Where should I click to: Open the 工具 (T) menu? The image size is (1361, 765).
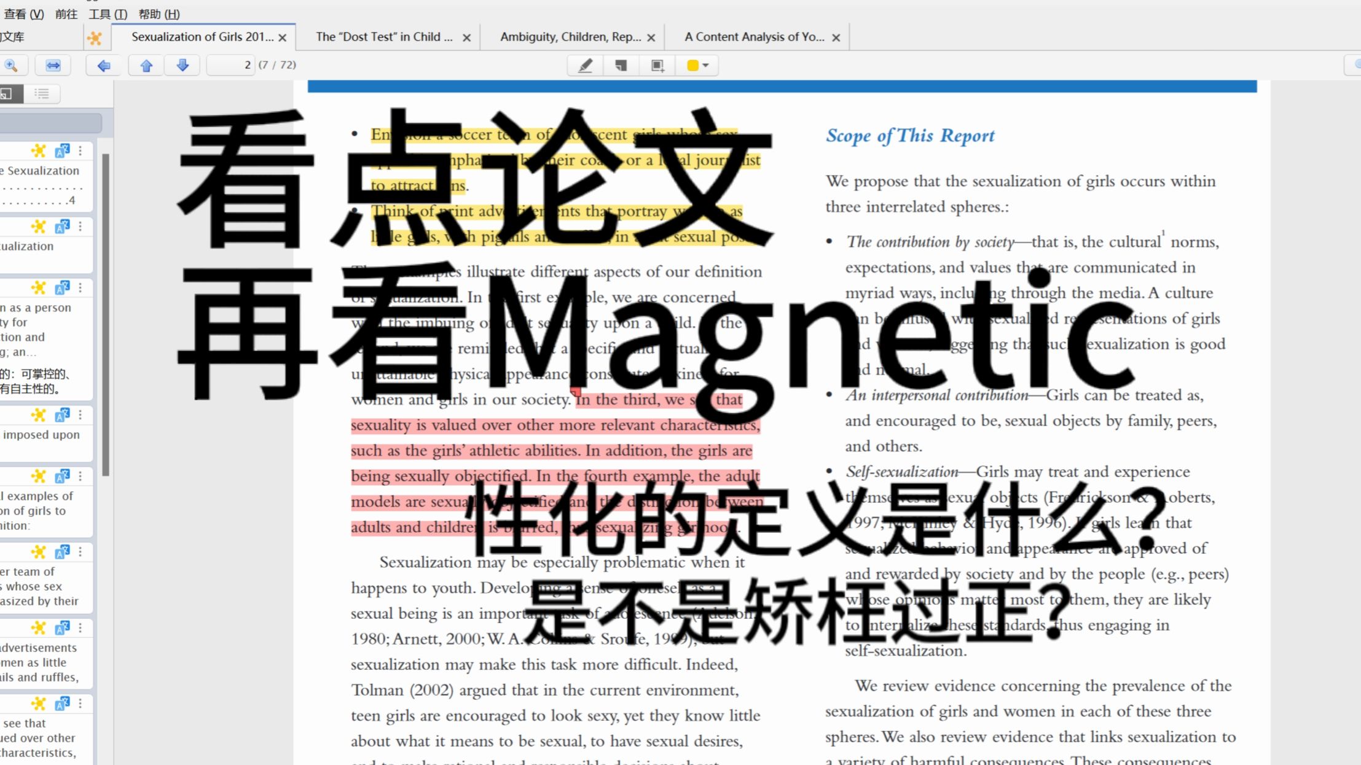point(108,14)
